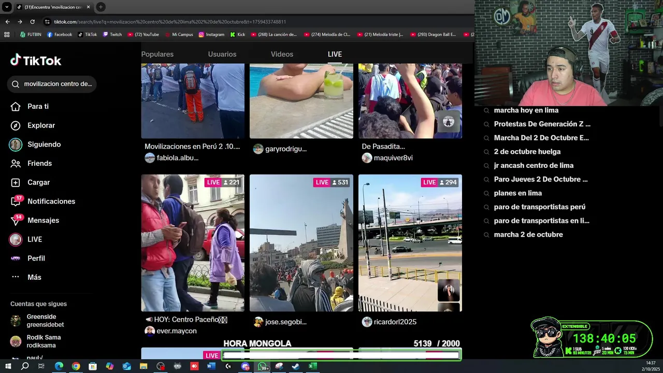Open Steam from the taskbar
Image resolution: width=663 pixels, height=373 pixels.
tap(295, 366)
